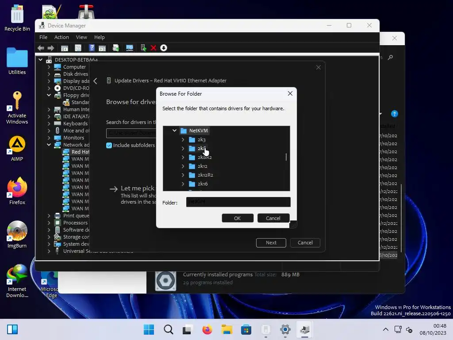Image resolution: width=453 pixels, height=340 pixels.
Task: Open the Help menu
Action: [100, 37]
